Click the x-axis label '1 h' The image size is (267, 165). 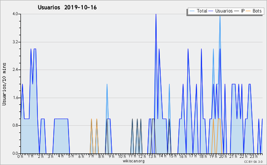click(x=31, y=156)
